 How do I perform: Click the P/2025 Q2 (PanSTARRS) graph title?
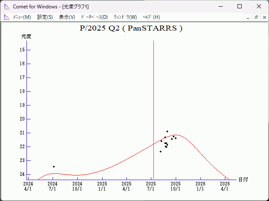click(131, 28)
